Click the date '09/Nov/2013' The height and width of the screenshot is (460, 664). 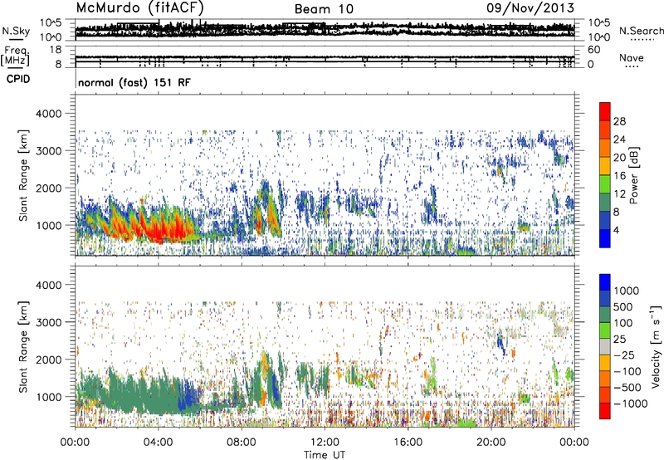pyautogui.click(x=530, y=7)
